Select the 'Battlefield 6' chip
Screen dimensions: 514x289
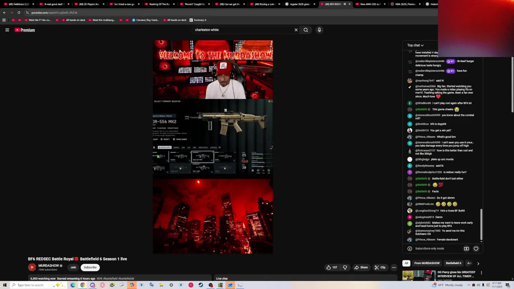[x=453, y=263]
